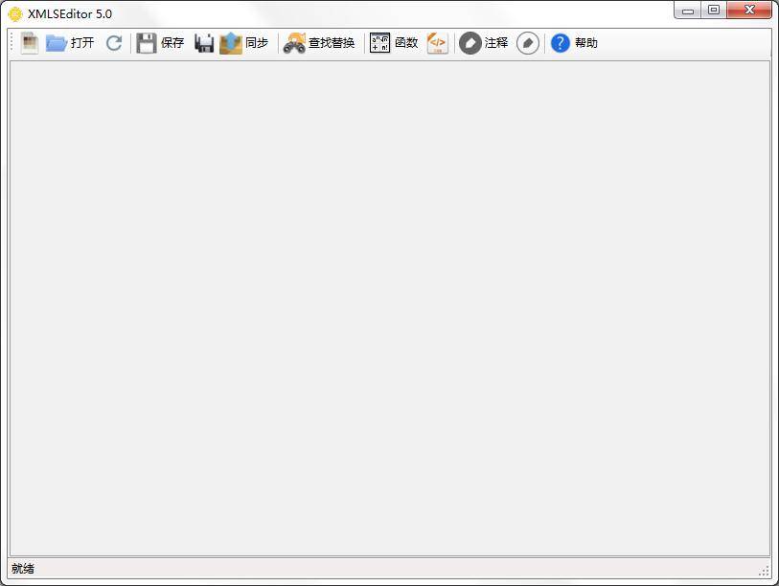The width and height of the screenshot is (779, 586).
Task: Click the 保存 floppy disk icon
Action: 147,43
